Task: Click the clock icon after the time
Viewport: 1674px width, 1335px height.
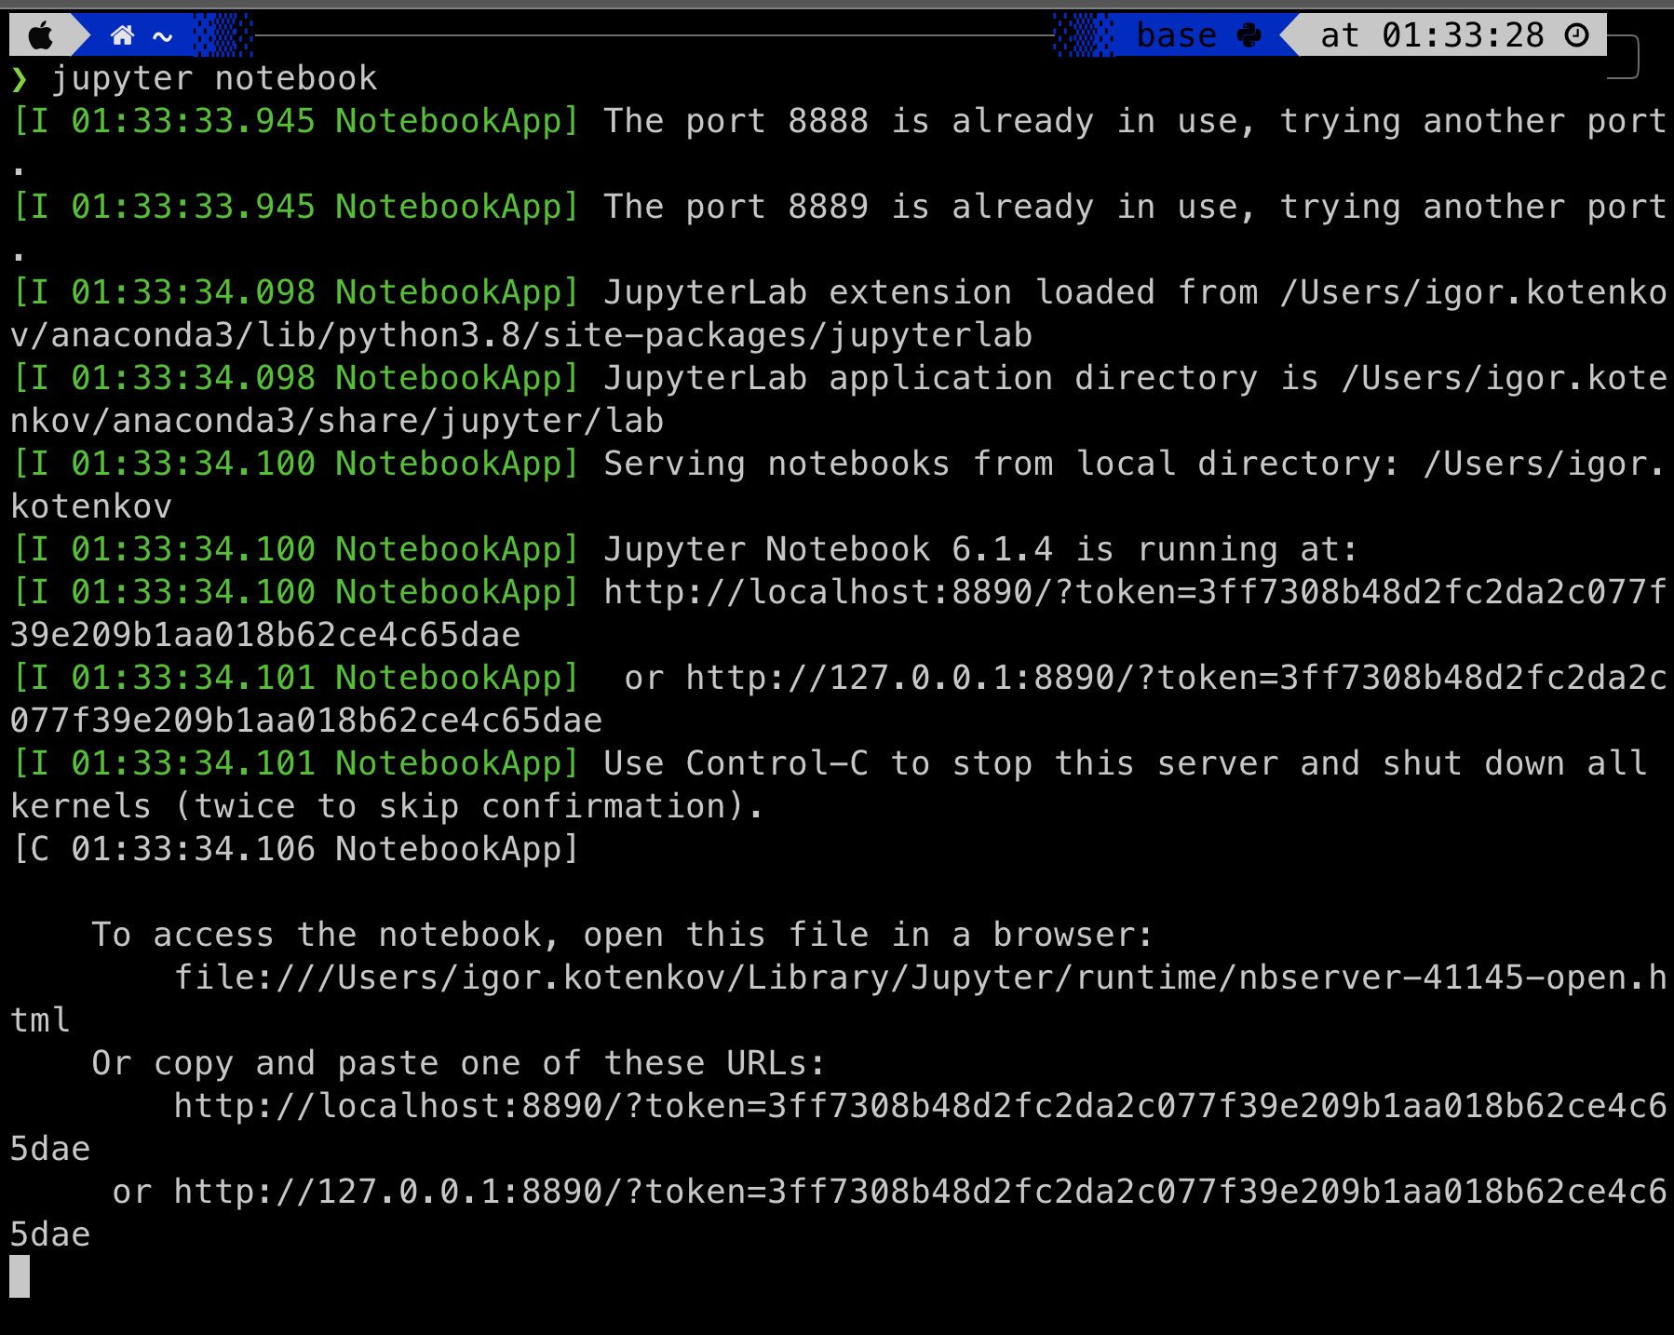Action: pos(1576,36)
